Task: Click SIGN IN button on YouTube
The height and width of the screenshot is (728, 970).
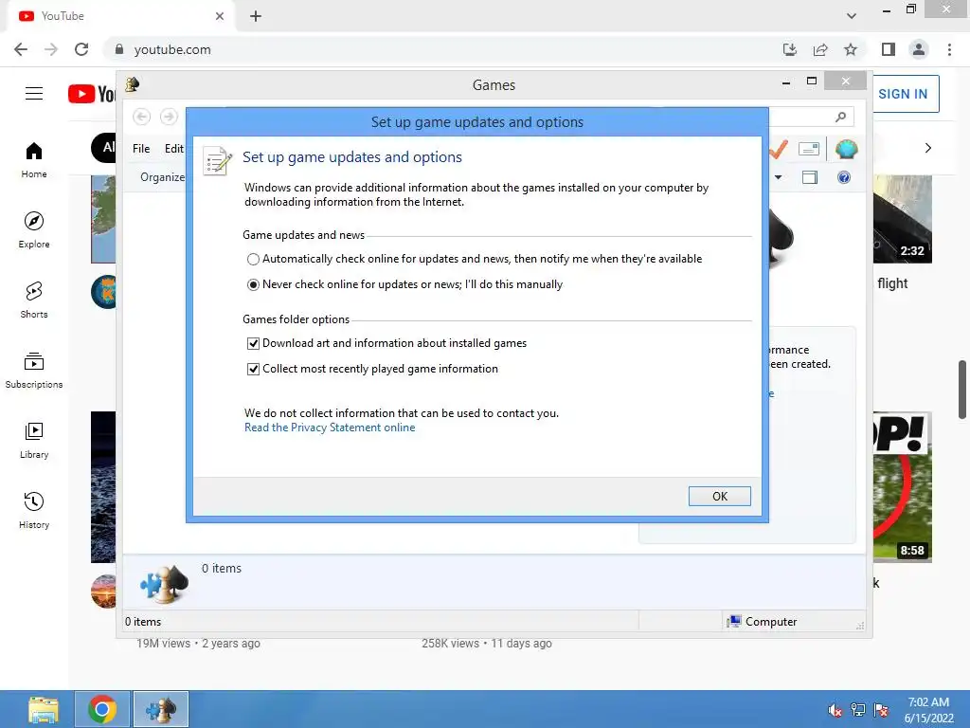Action: (x=905, y=94)
